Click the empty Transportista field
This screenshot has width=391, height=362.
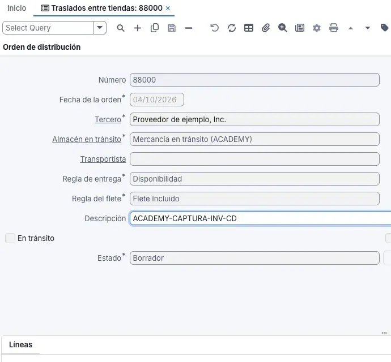point(254,159)
